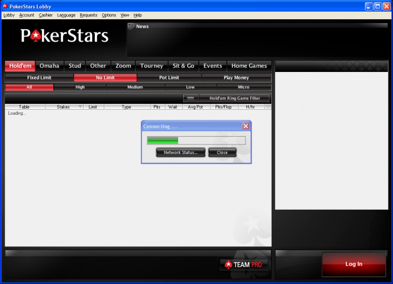
Task: Sort by Stakes column header
Action: tap(63, 107)
